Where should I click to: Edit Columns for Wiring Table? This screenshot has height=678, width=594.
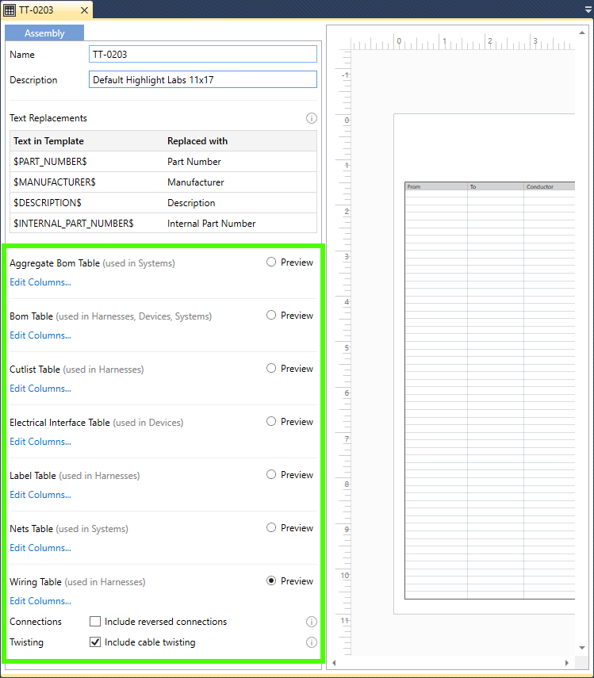pyautogui.click(x=40, y=601)
